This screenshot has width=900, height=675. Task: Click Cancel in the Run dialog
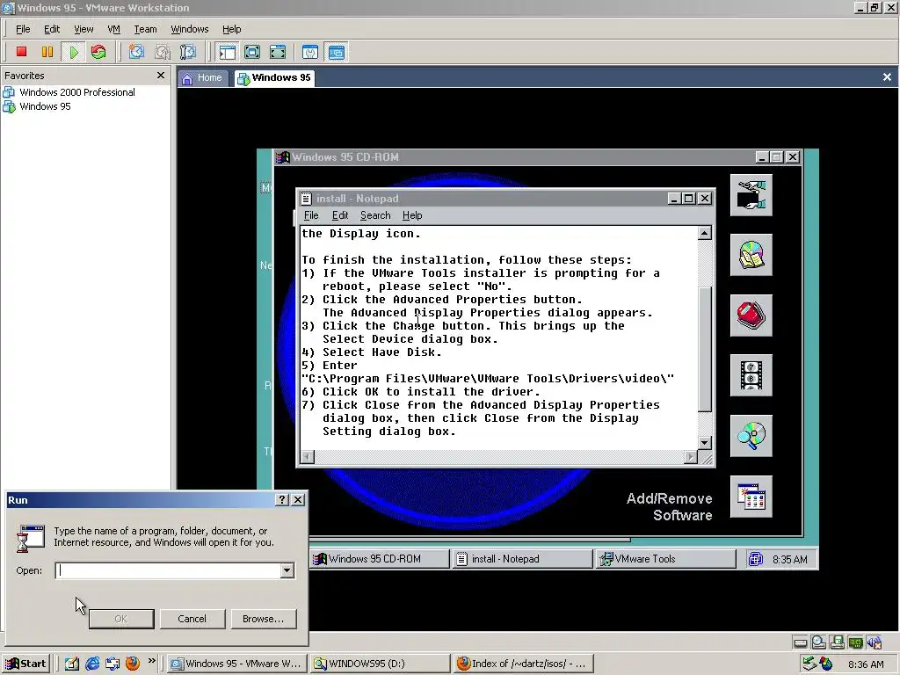192,619
